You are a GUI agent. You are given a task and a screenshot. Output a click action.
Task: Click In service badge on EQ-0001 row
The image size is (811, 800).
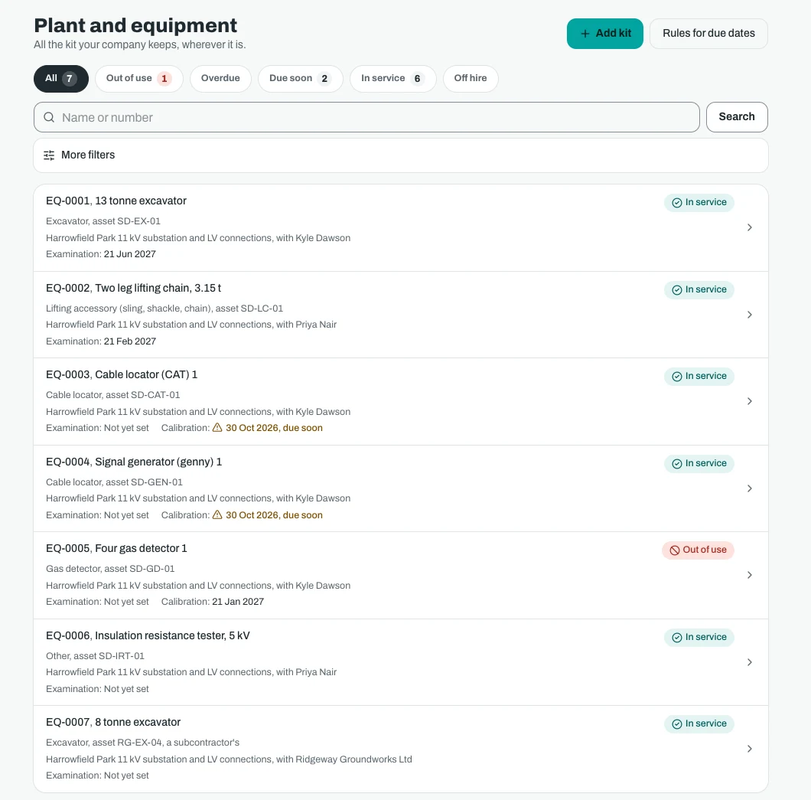699,202
